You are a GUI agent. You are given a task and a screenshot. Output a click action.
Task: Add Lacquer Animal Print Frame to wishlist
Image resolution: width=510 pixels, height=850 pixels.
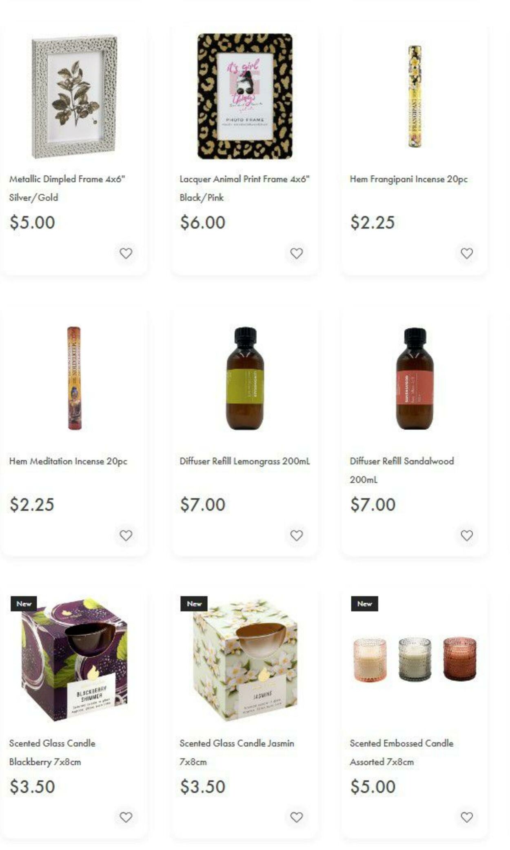[x=297, y=253]
